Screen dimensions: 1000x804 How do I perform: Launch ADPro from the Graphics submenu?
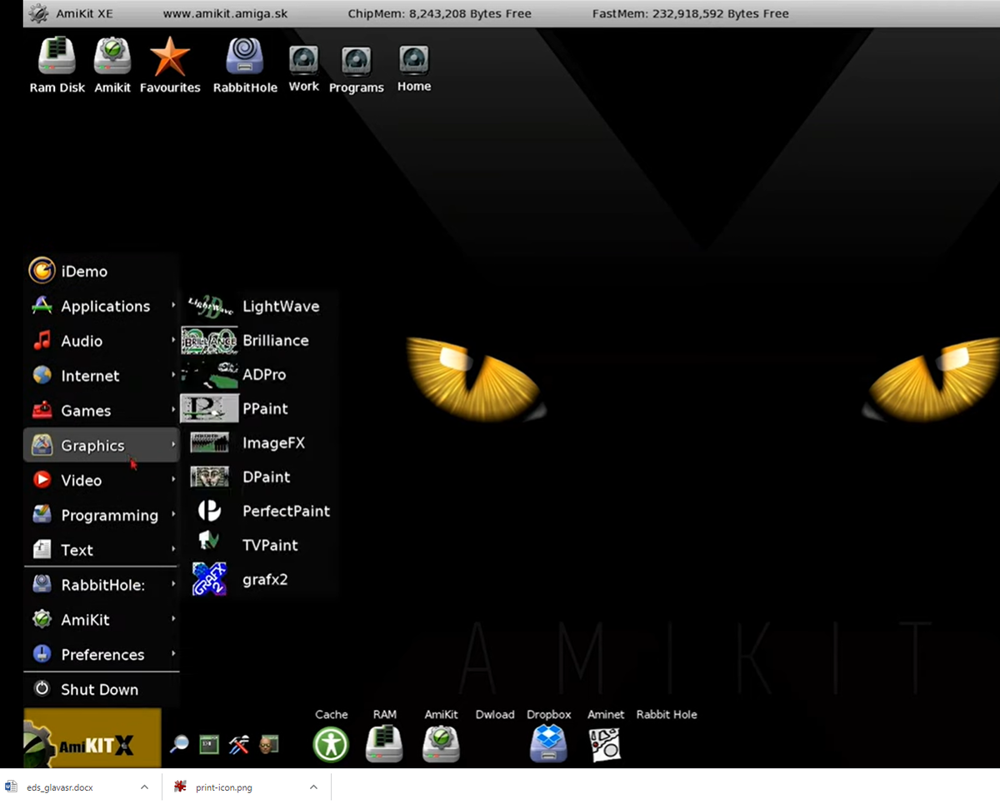pyautogui.click(x=258, y=374)
